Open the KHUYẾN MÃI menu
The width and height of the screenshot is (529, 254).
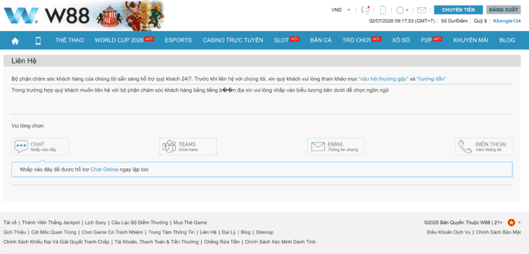pos(471,40)
